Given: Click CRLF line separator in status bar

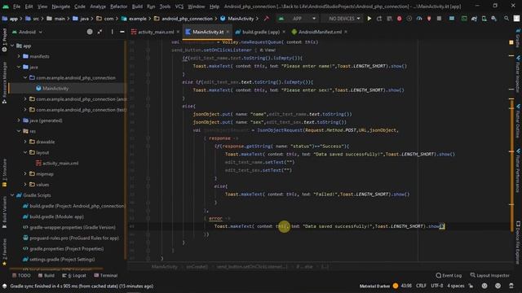Looking at the screenshot, I should click(421, 286).
